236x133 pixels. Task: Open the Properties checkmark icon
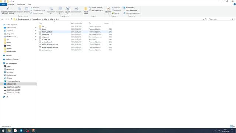click(x=108, y=8)
